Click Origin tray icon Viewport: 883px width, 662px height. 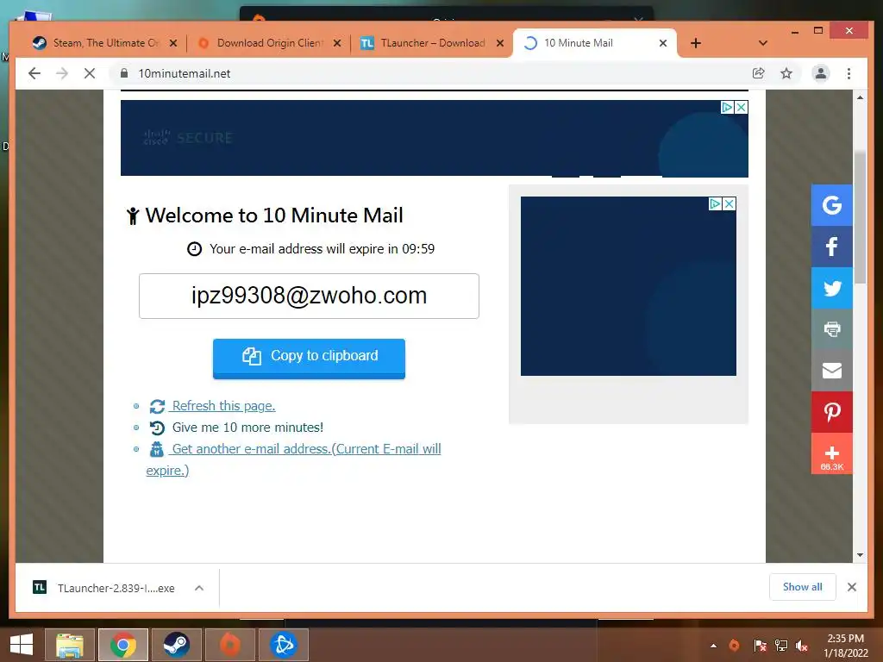pos(735,645)
